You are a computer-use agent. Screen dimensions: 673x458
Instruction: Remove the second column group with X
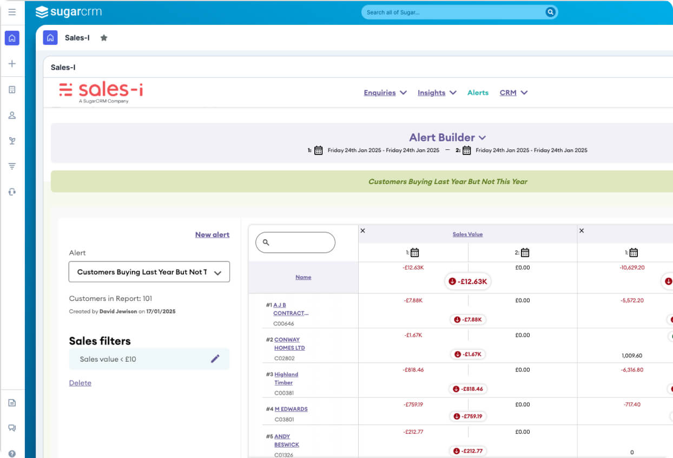pyautogui.click(x=582, y=231)
